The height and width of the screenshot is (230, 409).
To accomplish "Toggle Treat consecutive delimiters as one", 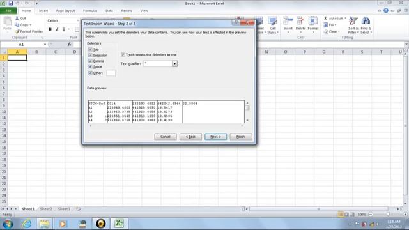I will pos(123,55).
